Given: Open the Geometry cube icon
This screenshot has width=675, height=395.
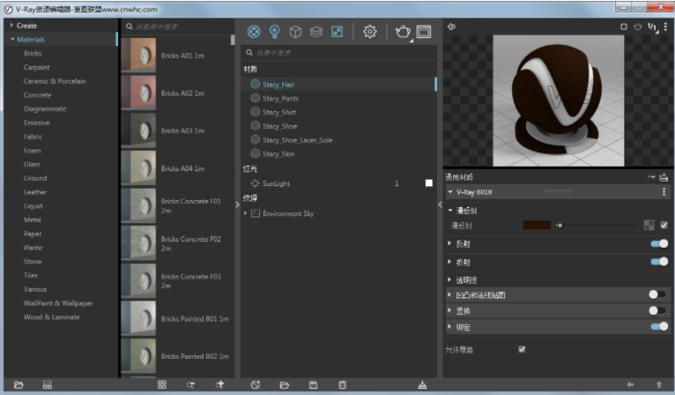Looking at the screenshot, I should coord(295,32).
